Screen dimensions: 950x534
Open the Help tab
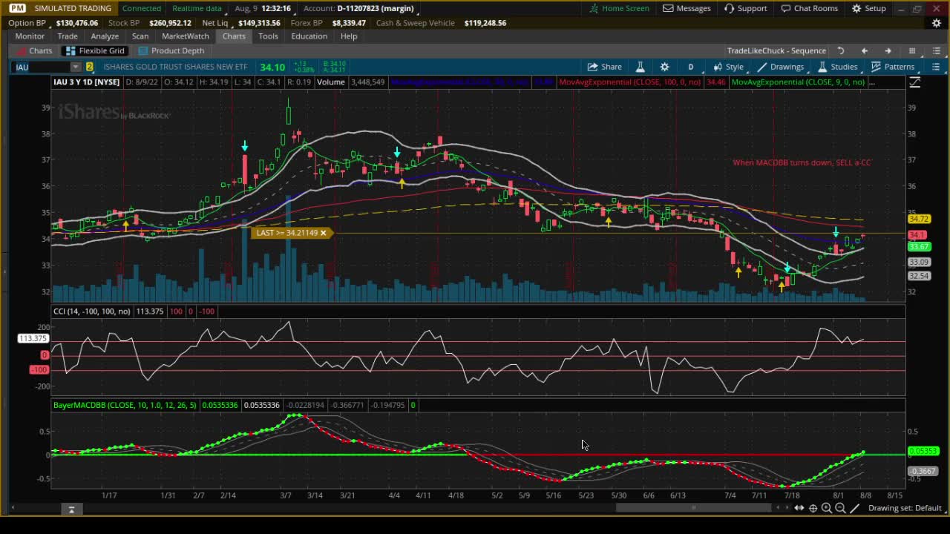[x=349, y=36]
